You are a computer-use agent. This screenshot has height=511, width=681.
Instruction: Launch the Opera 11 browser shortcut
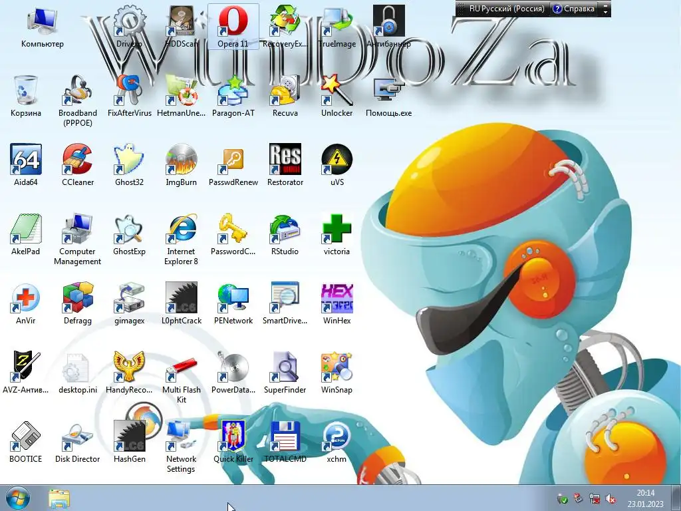(233, 27)
